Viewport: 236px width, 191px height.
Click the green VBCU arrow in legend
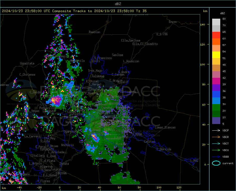click(x=216, y=150)
